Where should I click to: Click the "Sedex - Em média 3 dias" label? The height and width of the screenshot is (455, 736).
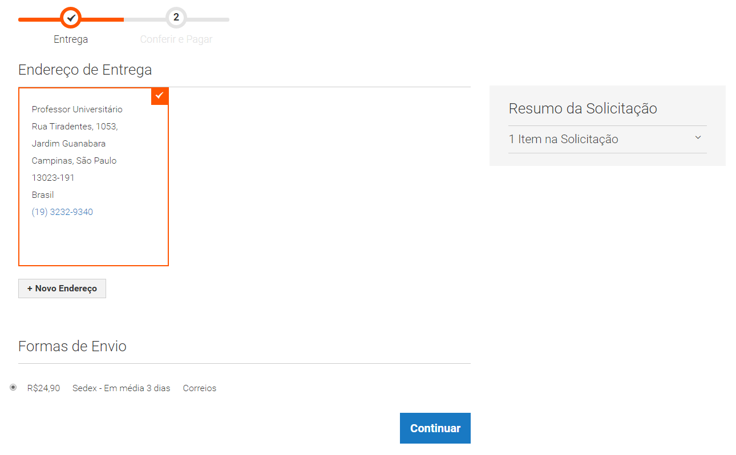tap(121, 388)
